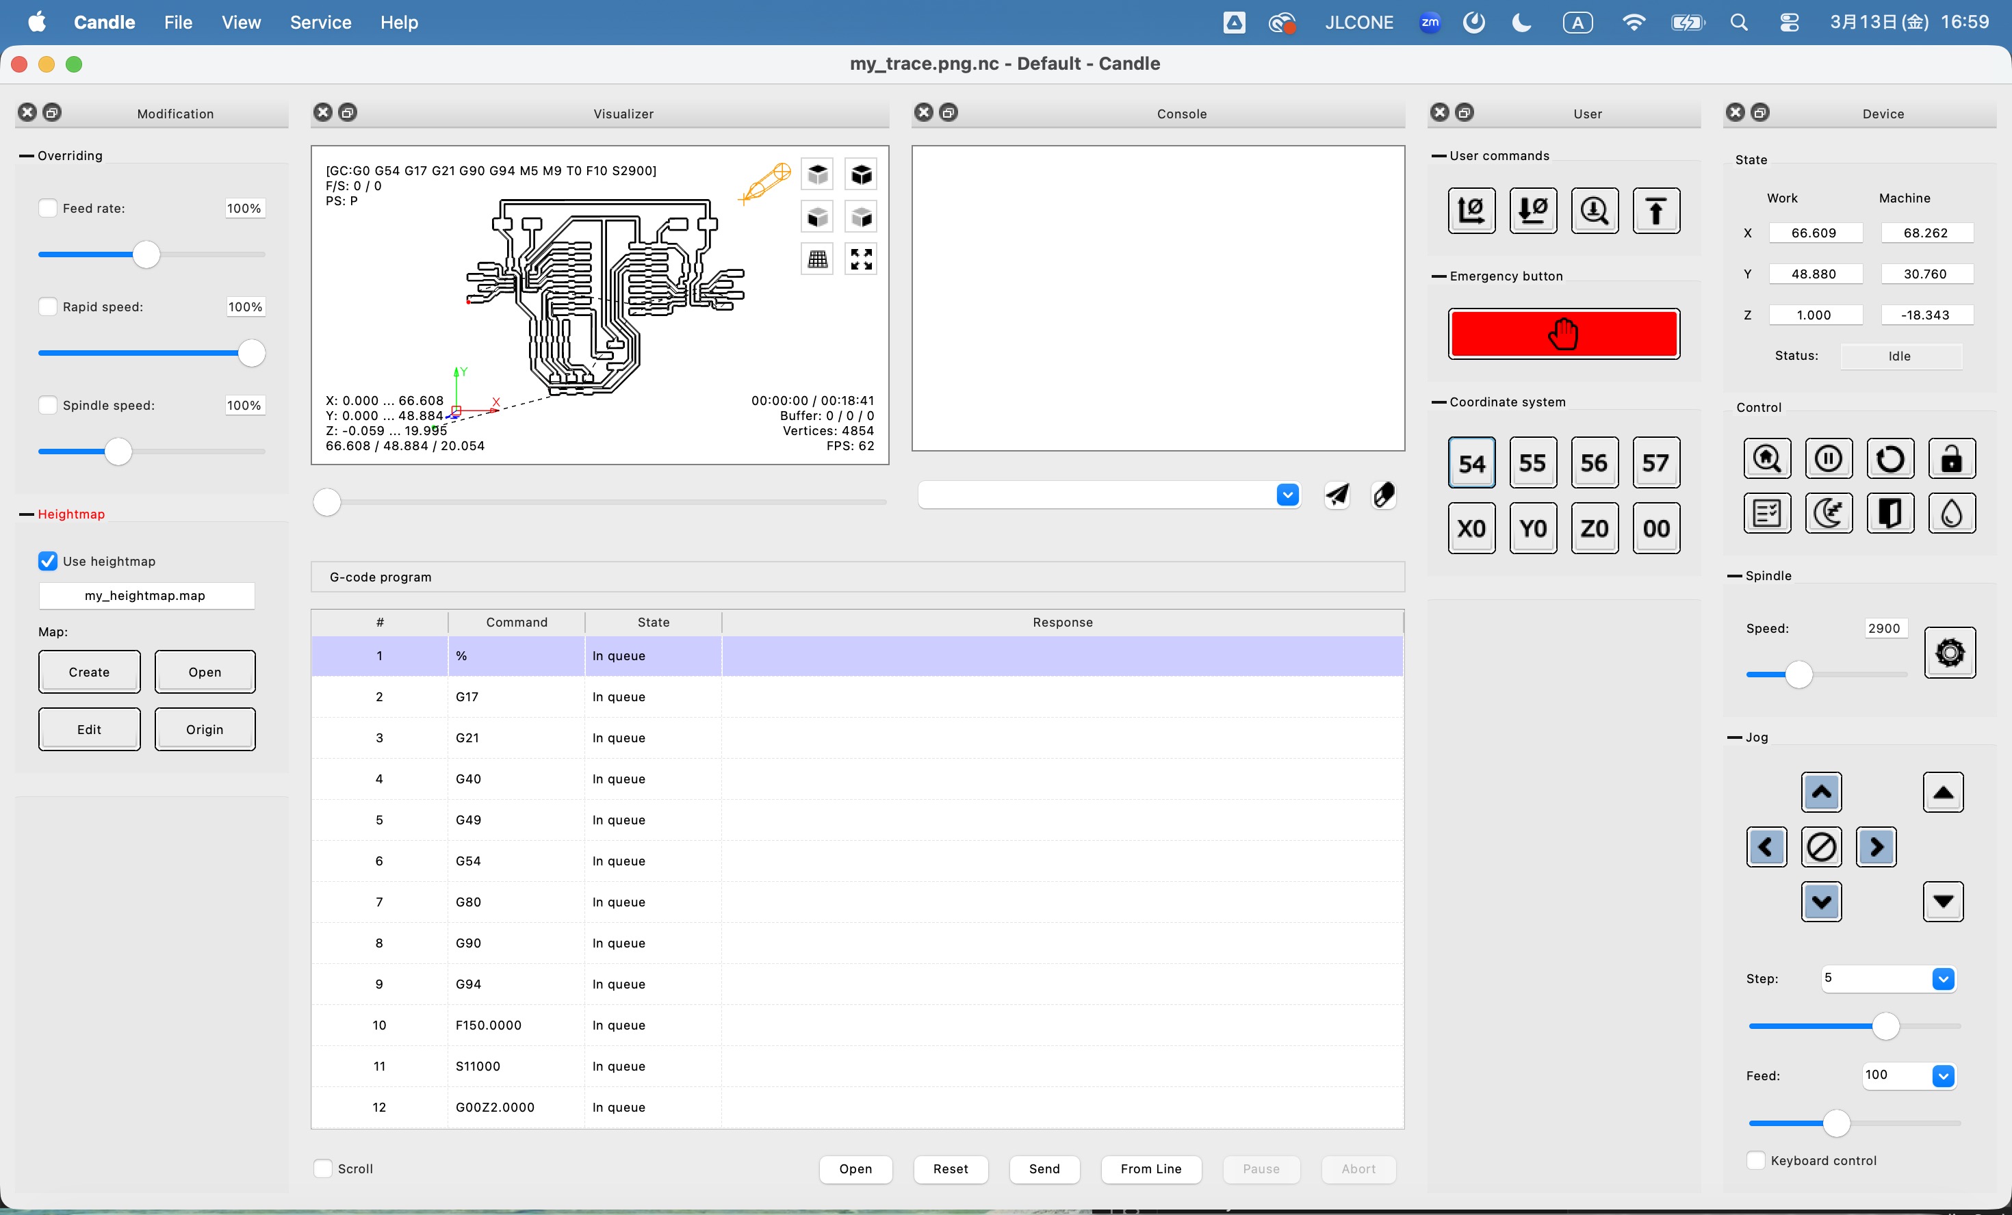
Task: Activate the sleep mode control
Action: pos(1829,513)
